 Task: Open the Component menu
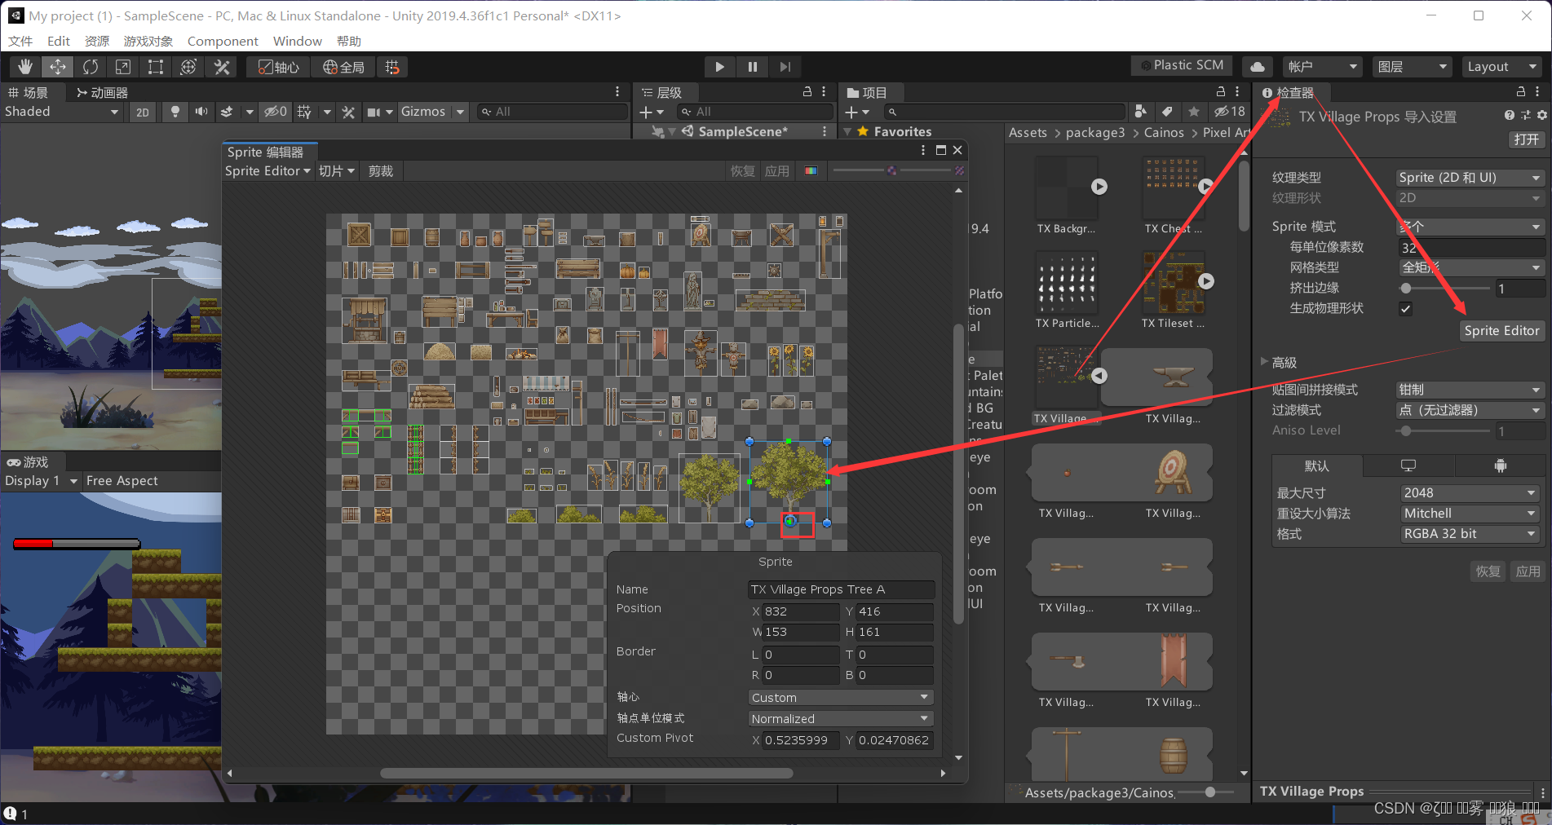pos(223,41)
